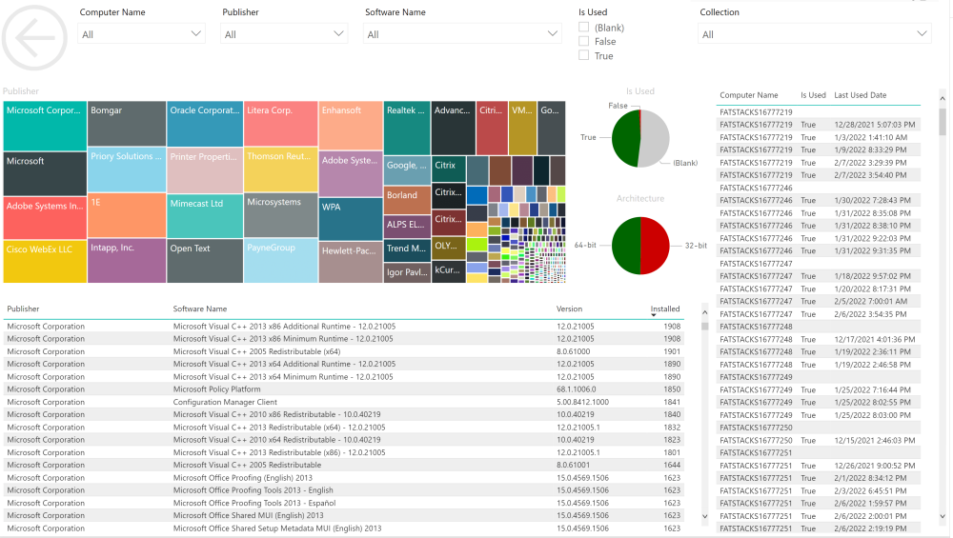The height and width of the screenshot is (538, 953).
Task: Check the True Is Used checkbox
Action: [x=584, y=55]
